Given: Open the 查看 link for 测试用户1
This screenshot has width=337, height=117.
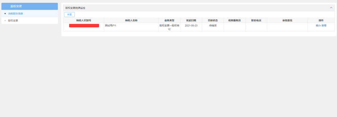Looking at the screenshot, I should [324, 26].
